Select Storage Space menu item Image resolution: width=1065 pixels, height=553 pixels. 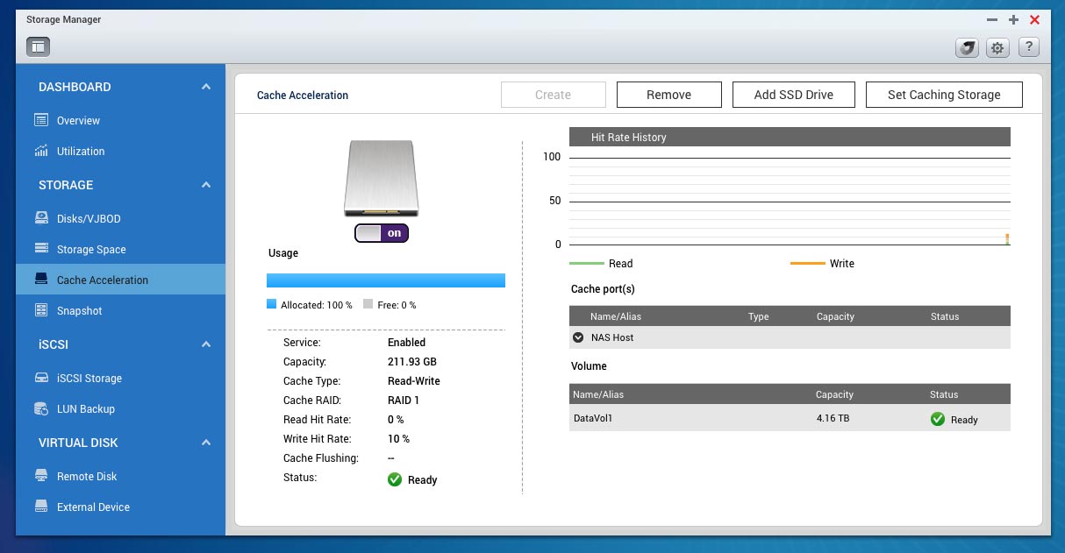(x=91, y=249)
